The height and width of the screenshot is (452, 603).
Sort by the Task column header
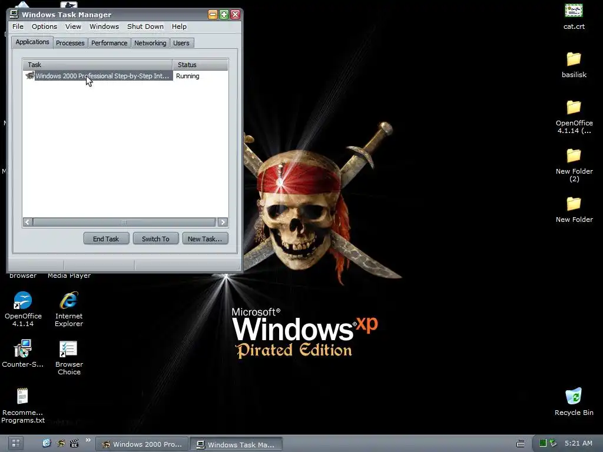98,65
